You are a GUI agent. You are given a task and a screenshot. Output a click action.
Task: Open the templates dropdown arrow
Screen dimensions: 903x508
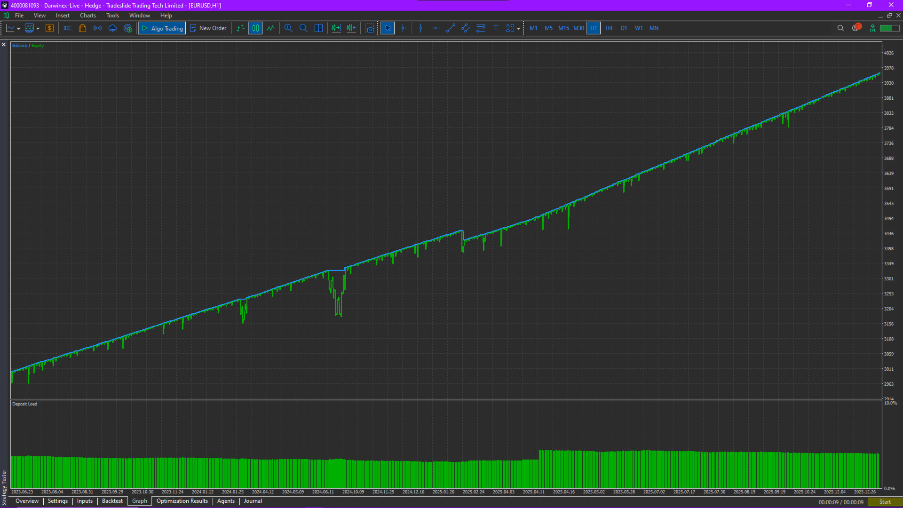[x=38, y=29]
